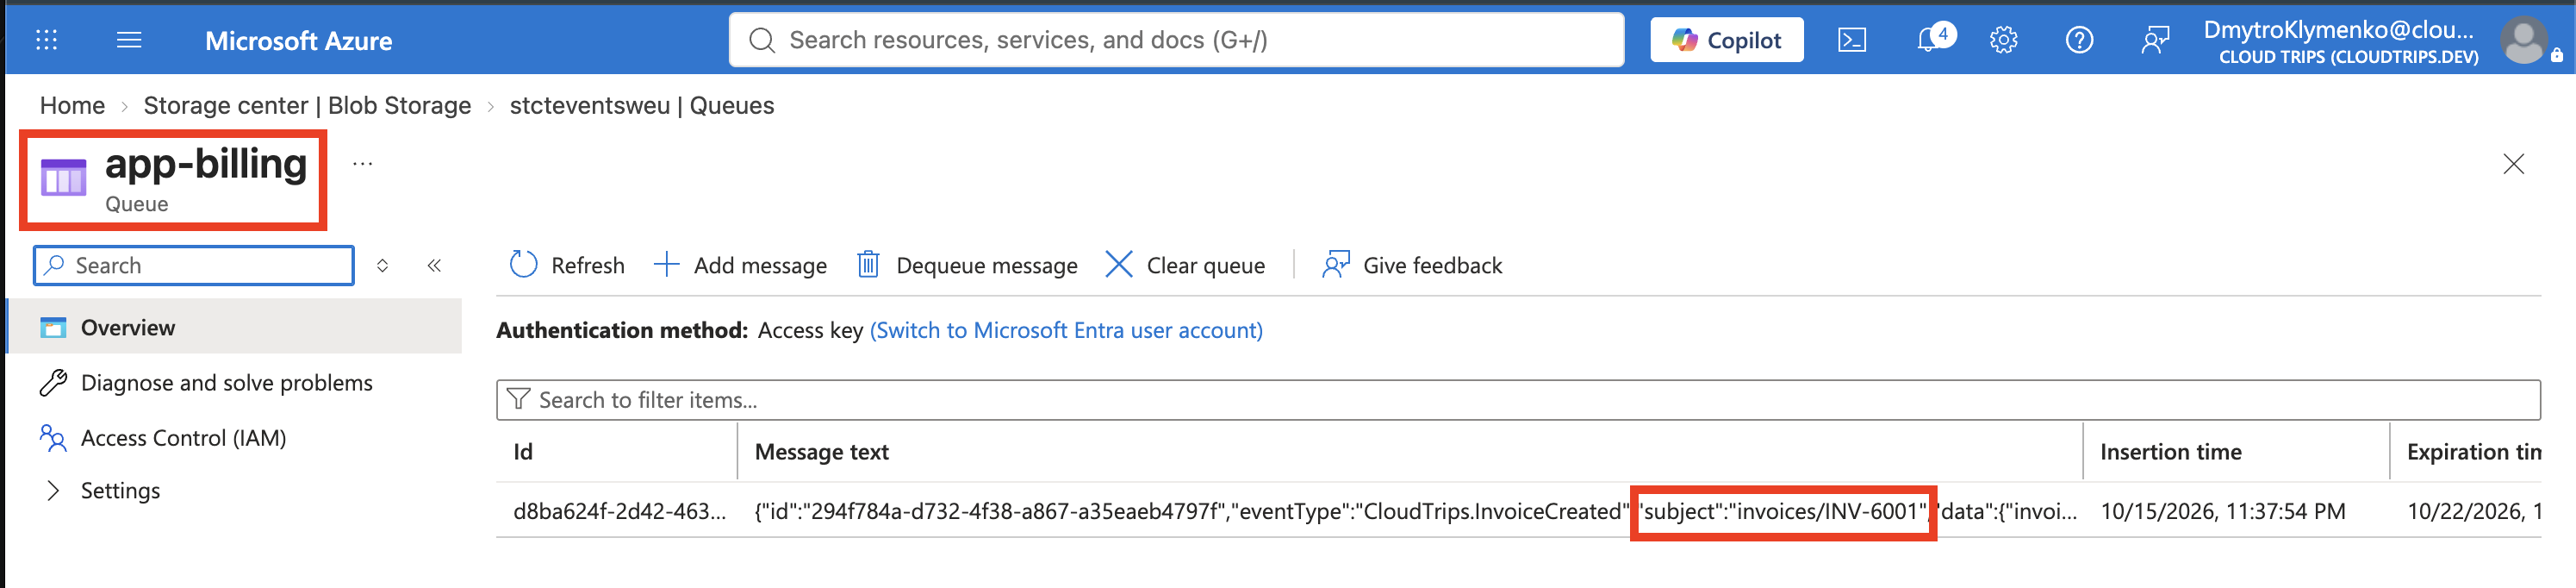Image resolution: width=2576 pixels, height=588 pixels.
Task: Click the CloudTrips.InvoiceCreated message text cell
Action: pos(1415,511)
